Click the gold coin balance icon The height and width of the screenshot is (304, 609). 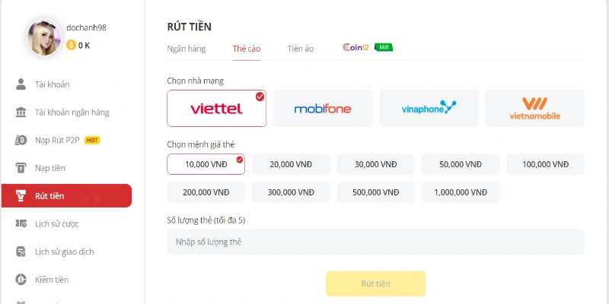coord(72,45)
